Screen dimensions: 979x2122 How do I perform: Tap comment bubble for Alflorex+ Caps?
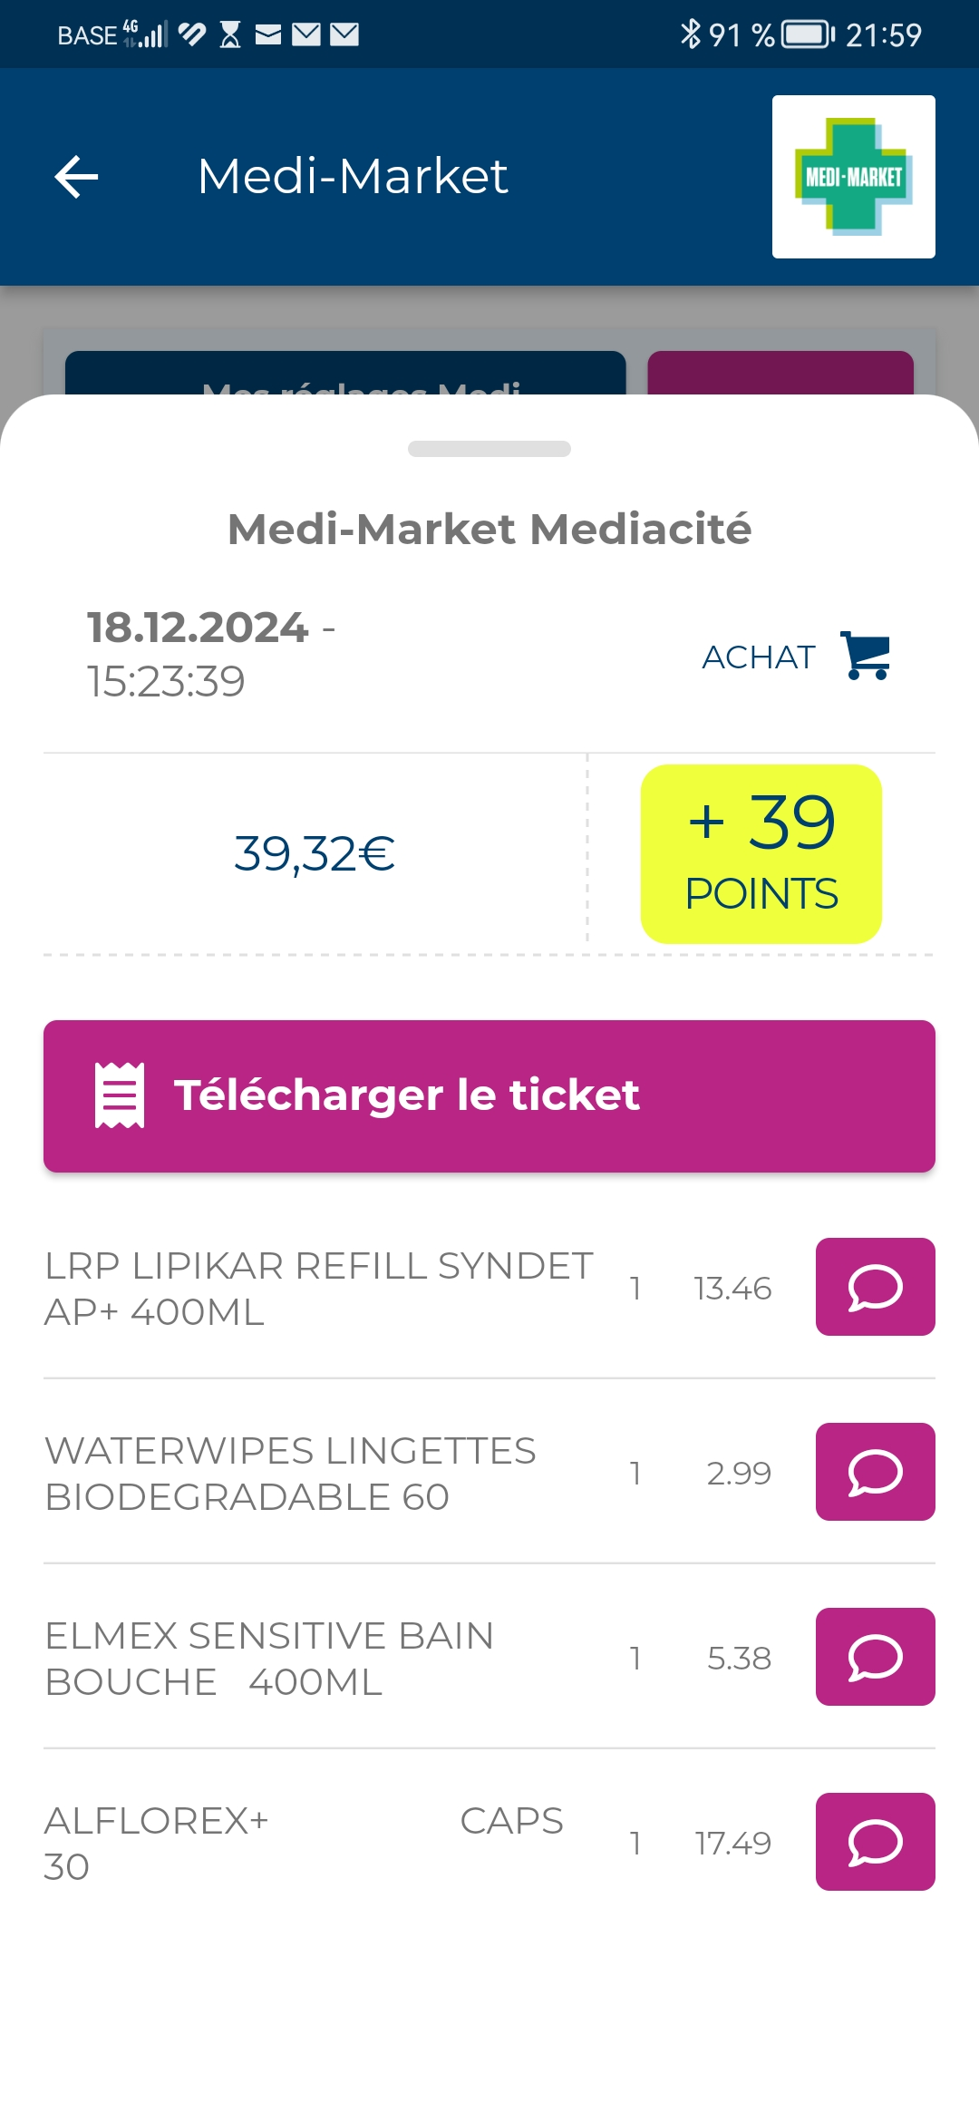(875, 1842)
